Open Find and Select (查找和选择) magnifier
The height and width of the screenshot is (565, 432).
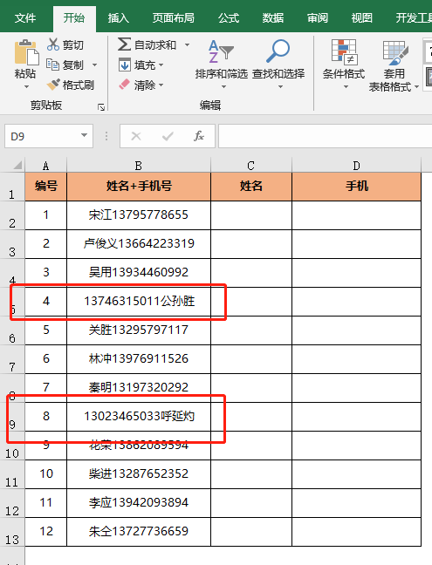pos(278,65)
